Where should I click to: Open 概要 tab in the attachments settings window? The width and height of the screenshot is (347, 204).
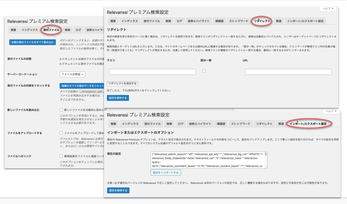point(13,30)
